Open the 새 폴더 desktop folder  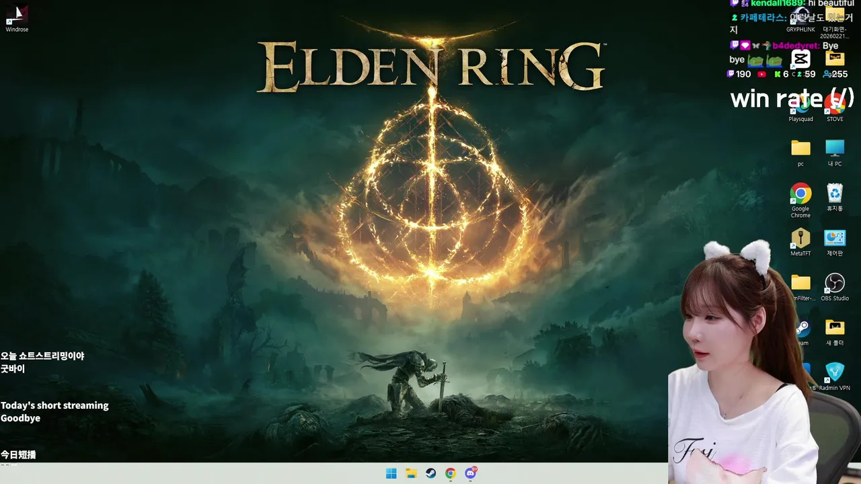[x=835, y=331]
